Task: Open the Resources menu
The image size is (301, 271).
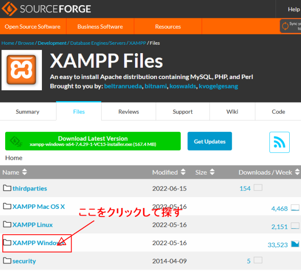Action: (x=168, y=26)
